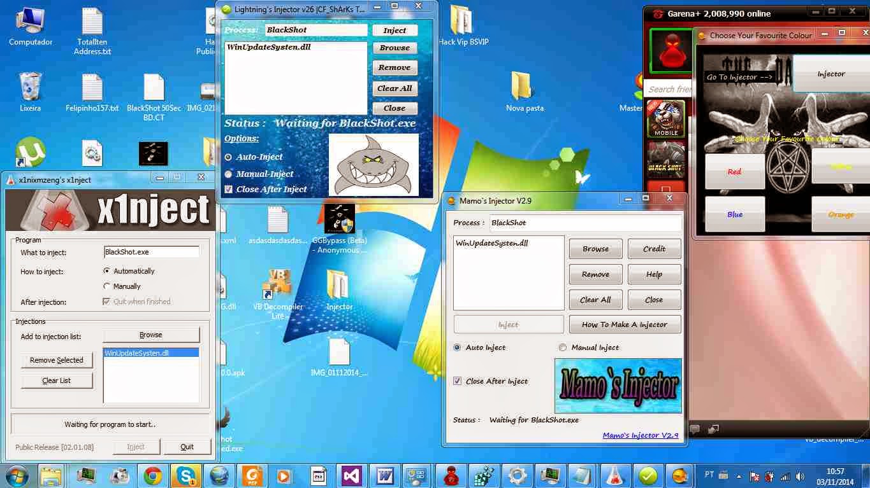
Task: Click Close button in Lightning's Injector
Action: click(395, 108)
